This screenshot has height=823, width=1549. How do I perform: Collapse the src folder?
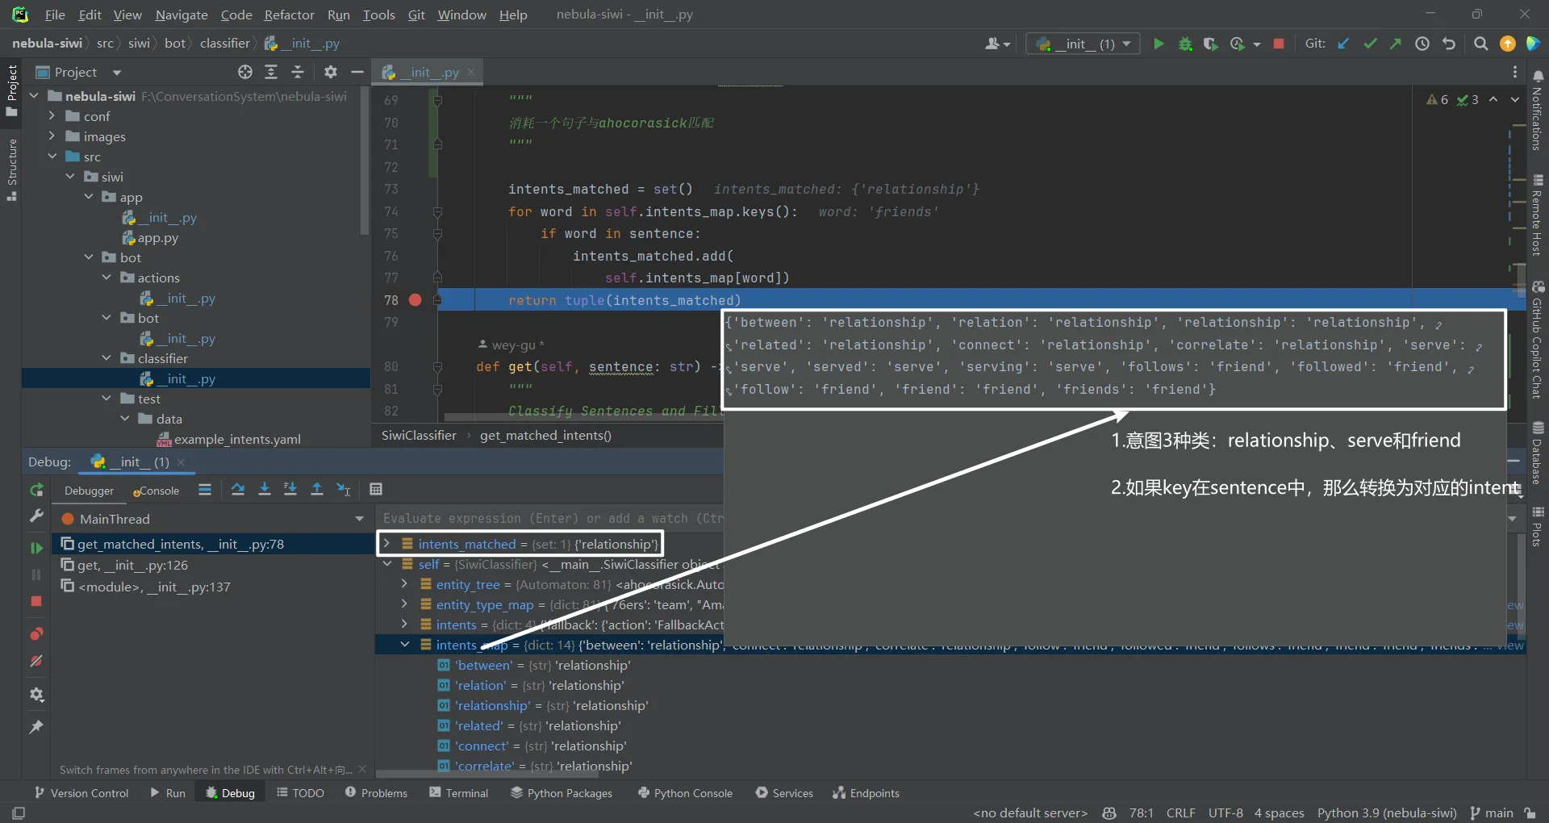tap(52, 157)
